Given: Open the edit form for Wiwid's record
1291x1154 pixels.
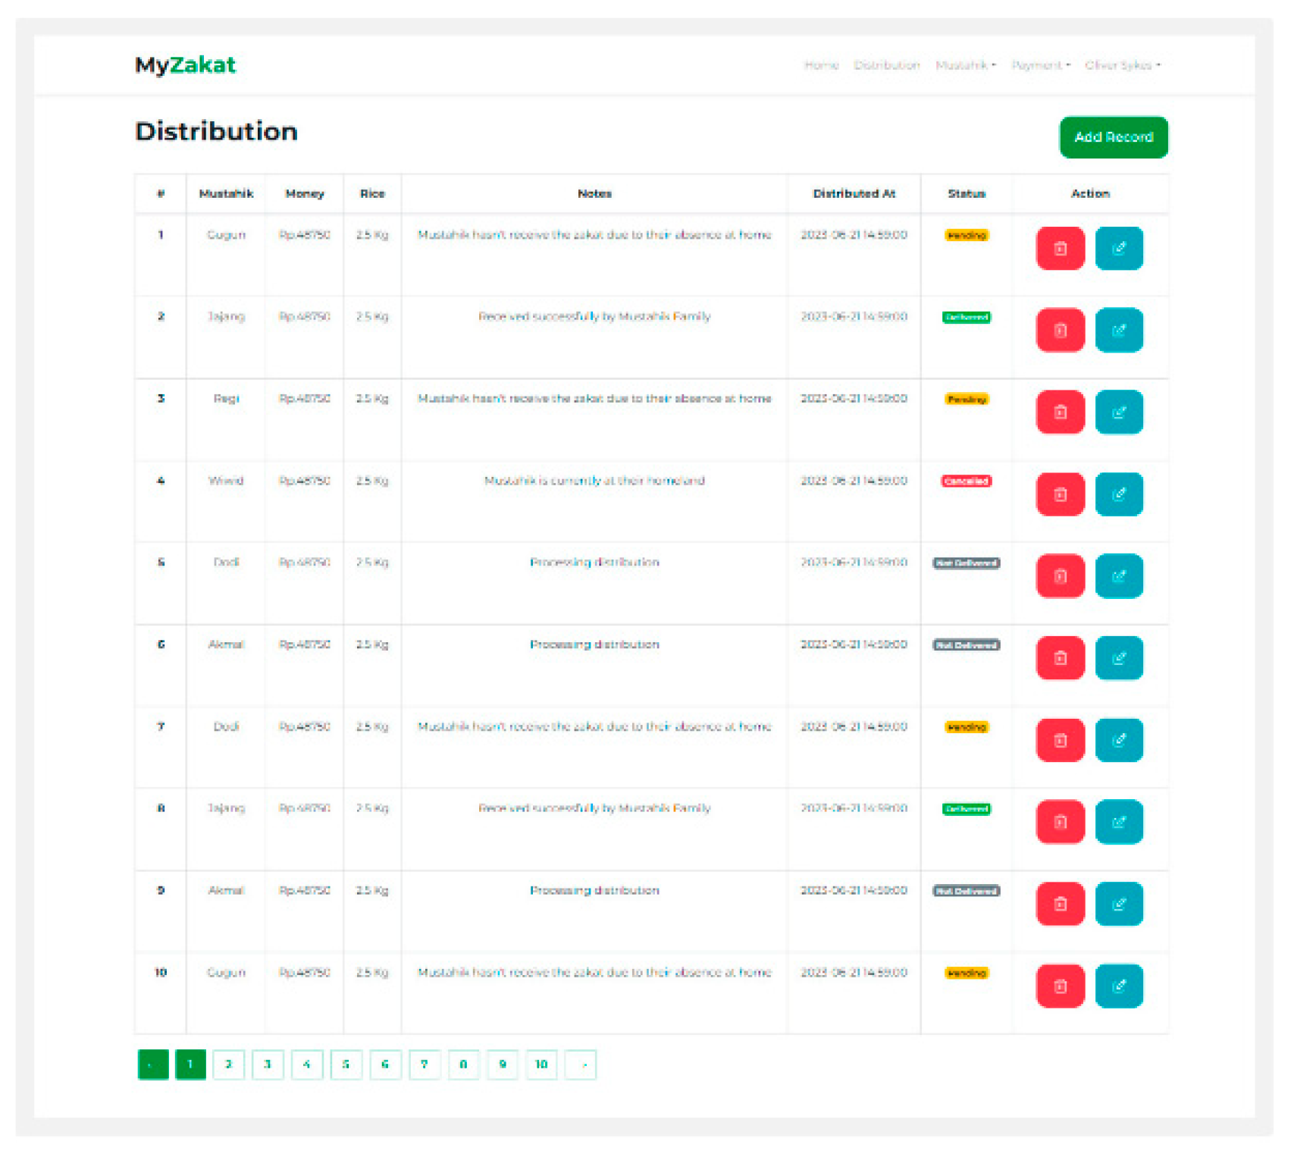Looking at the screenshot, I should pos(1119,494).
